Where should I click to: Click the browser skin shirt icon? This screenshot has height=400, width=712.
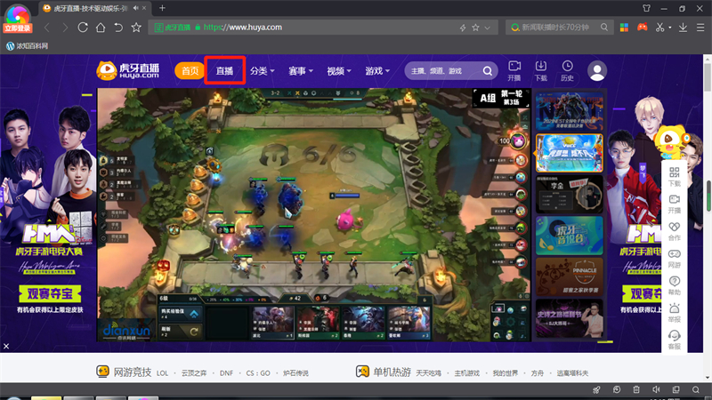click(x=647, y=8)
